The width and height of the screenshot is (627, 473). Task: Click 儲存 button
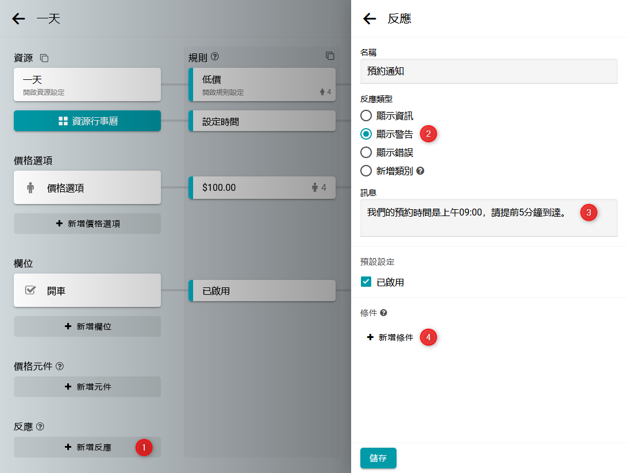point(378,458)
